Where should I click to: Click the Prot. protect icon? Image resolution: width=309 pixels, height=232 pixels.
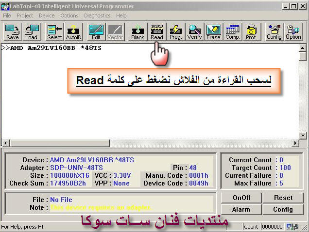[252, 32]
